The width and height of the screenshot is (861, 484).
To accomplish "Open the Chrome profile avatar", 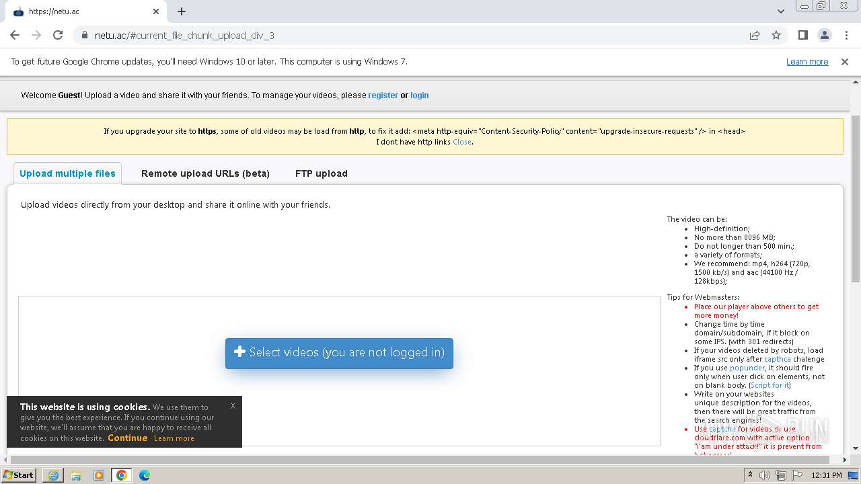I will click(824, 35).
